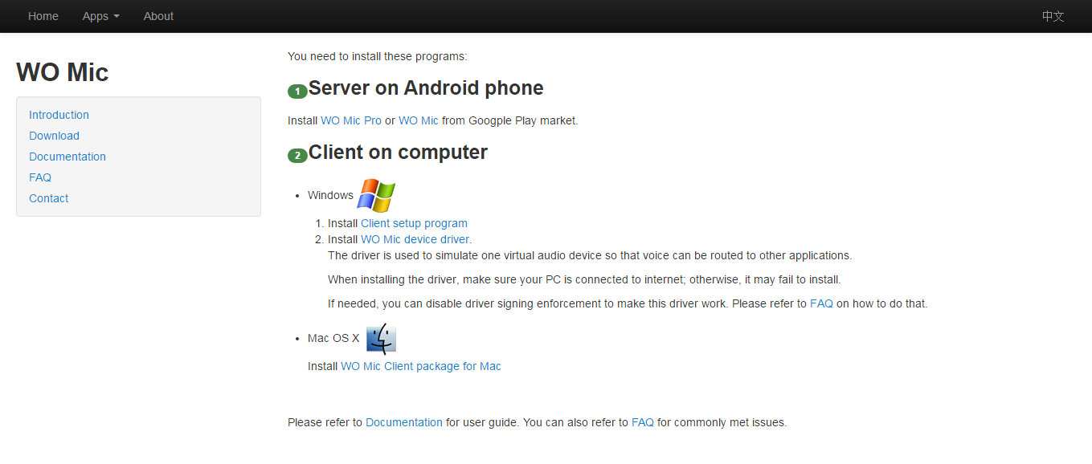Download the Client setup program
Viewport: 1092px width, 464px height.
(x=414, y=223)
